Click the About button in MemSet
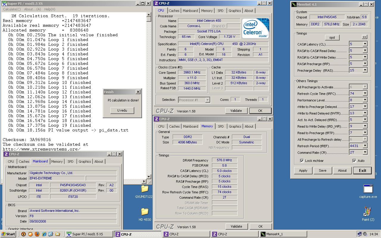The image size is (381, 238). click(x=342, y=170)
